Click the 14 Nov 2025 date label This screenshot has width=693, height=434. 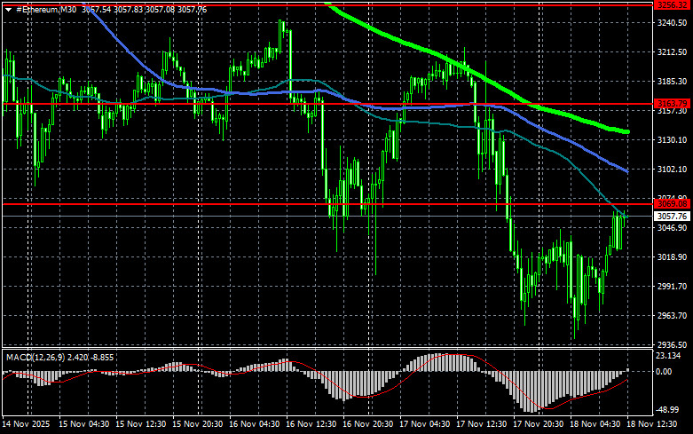click(x=26, y=425)
